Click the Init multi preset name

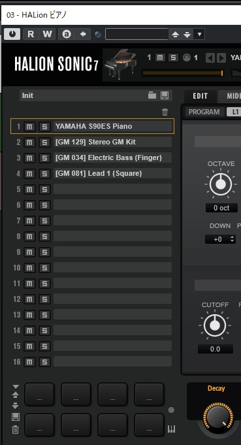point(27,95)
